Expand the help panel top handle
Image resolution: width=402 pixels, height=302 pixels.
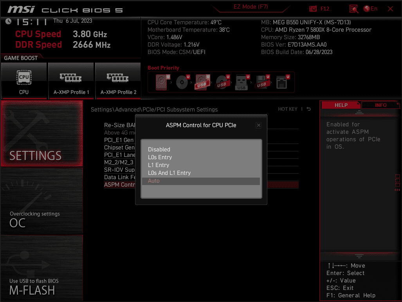pyautogui.click(x=359, y=112)
